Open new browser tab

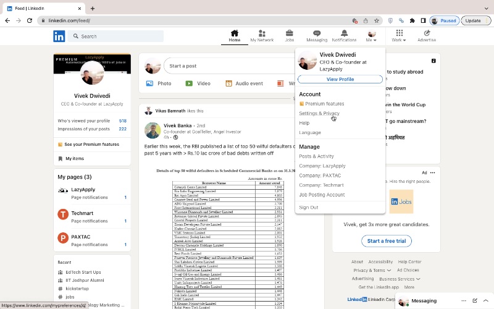tap(92, 9)
